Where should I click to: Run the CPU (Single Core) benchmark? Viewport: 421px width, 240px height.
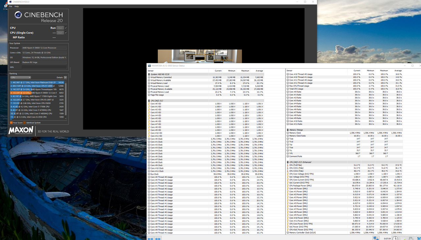point(60,33)
